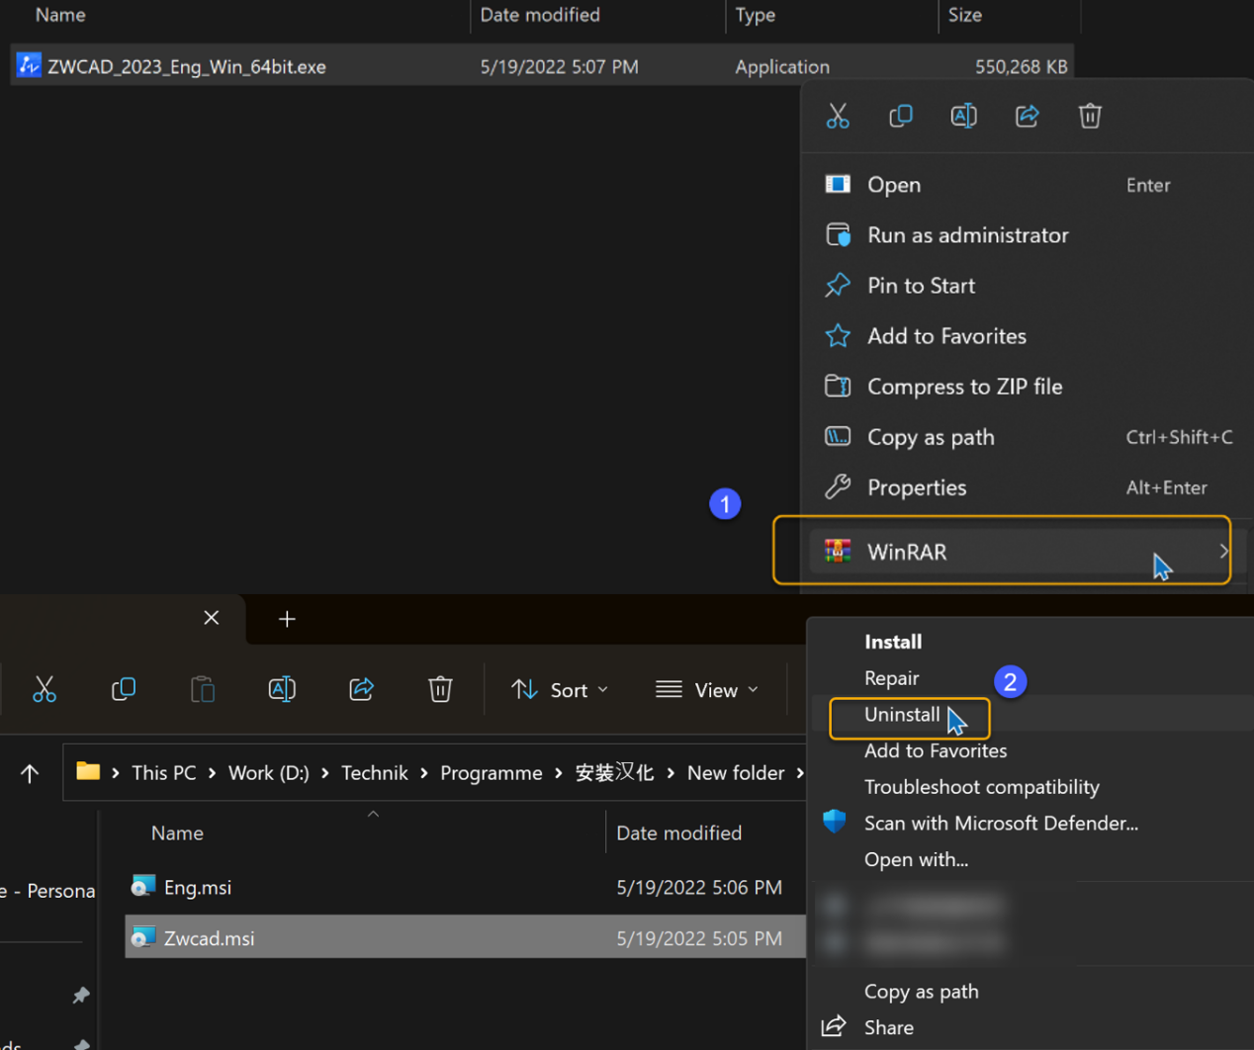The height and width of the screenshot is (1050, 1254).
Task: Click Copy as path showing the Ctrl+Shift+C shortcut
Action: [1027, 437]
